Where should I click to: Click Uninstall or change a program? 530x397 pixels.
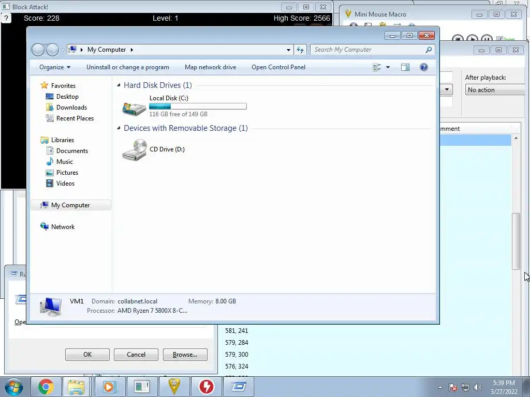point(128,67)
